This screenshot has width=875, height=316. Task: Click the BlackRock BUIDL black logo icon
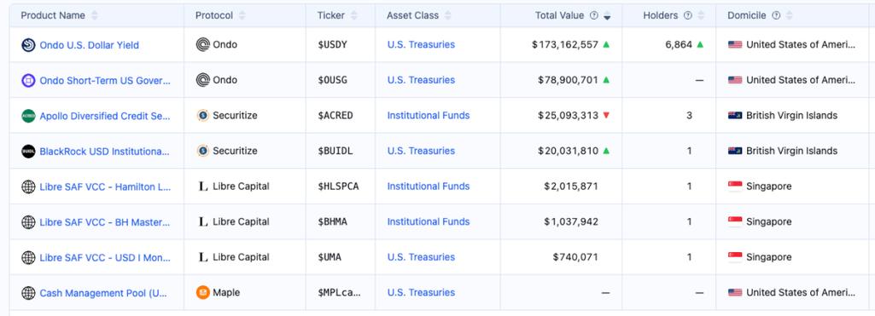tap(28, 152)
